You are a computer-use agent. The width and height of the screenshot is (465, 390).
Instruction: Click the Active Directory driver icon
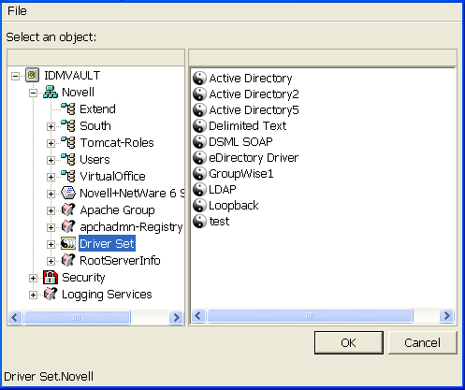[x=199, y=78]
